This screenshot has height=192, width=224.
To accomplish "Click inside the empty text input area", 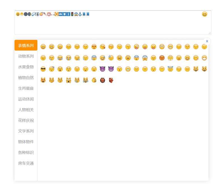I will [x=112, y=27].
